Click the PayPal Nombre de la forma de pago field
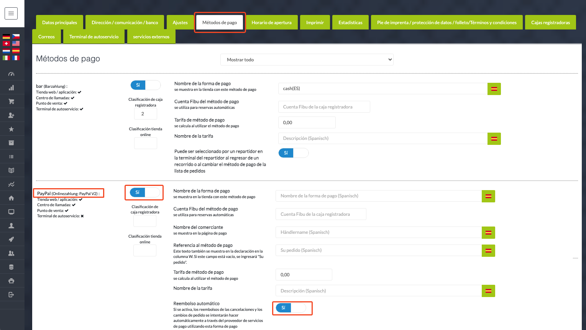 [379, 196]
